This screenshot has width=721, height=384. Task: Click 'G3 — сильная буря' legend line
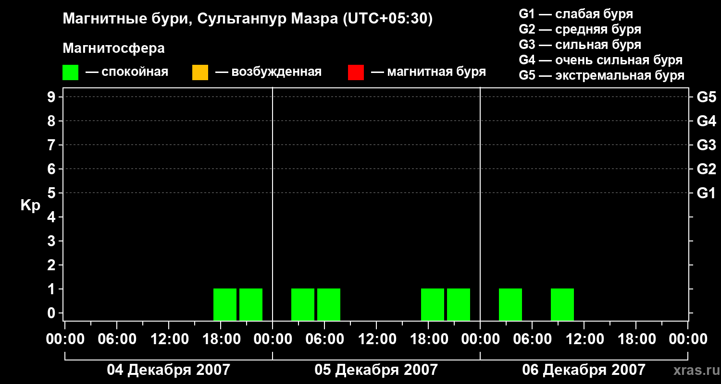(x=580, y=45)
